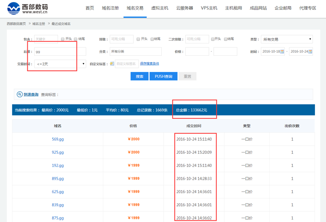
Task: Focus the 排除 input field
Action: (121, 39)
